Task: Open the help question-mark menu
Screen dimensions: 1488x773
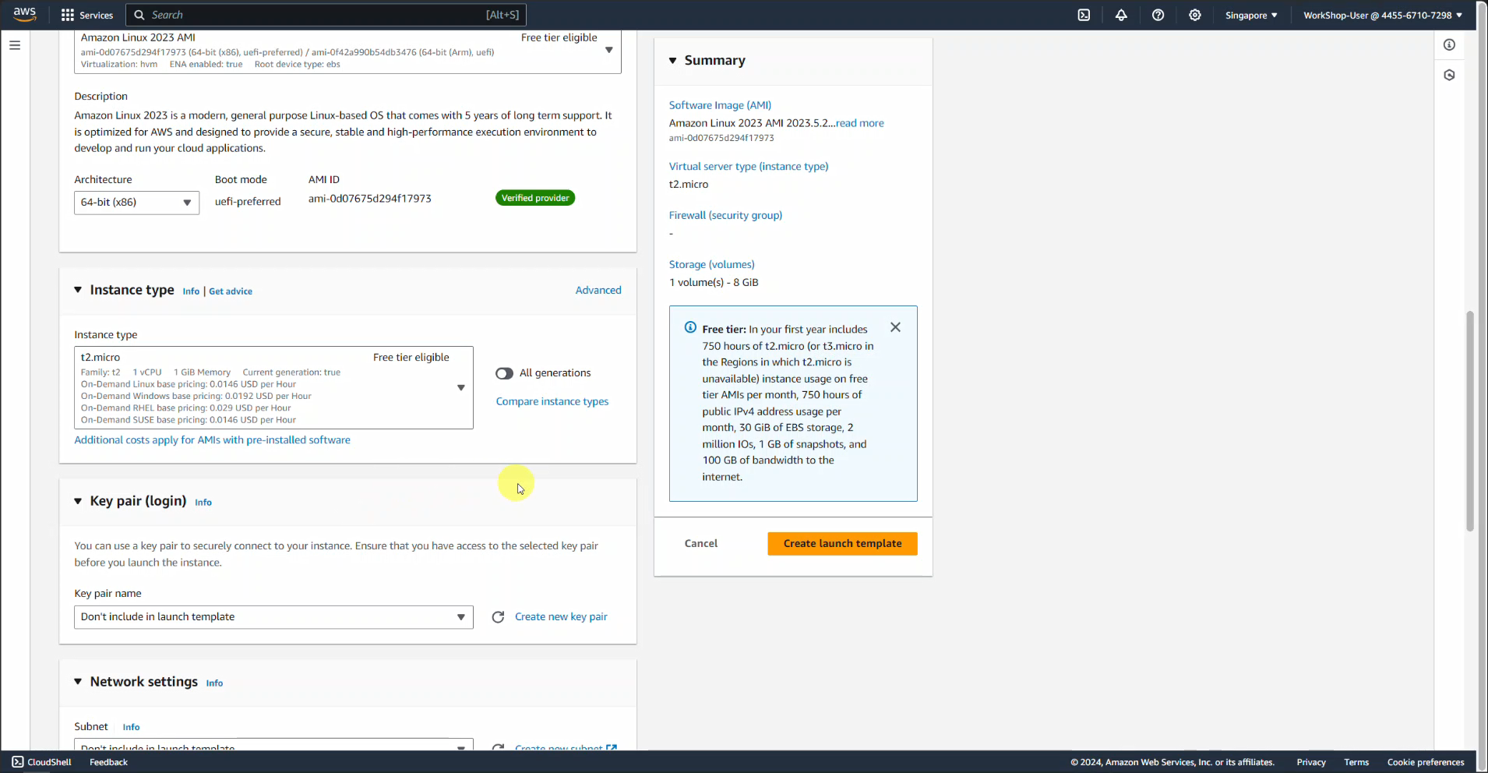Action: (x=1158, y=15)
